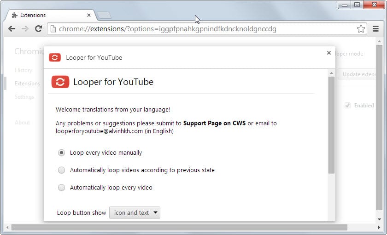The image size is (387, 235).
Task: Bookmark this page using star icon
Action: 361,29
